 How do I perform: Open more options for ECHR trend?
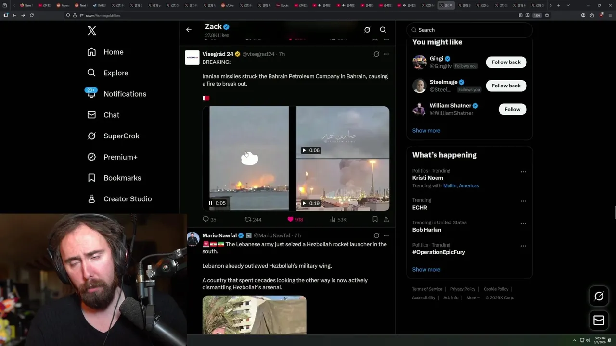pyautogui.click(x=523, y=201)
